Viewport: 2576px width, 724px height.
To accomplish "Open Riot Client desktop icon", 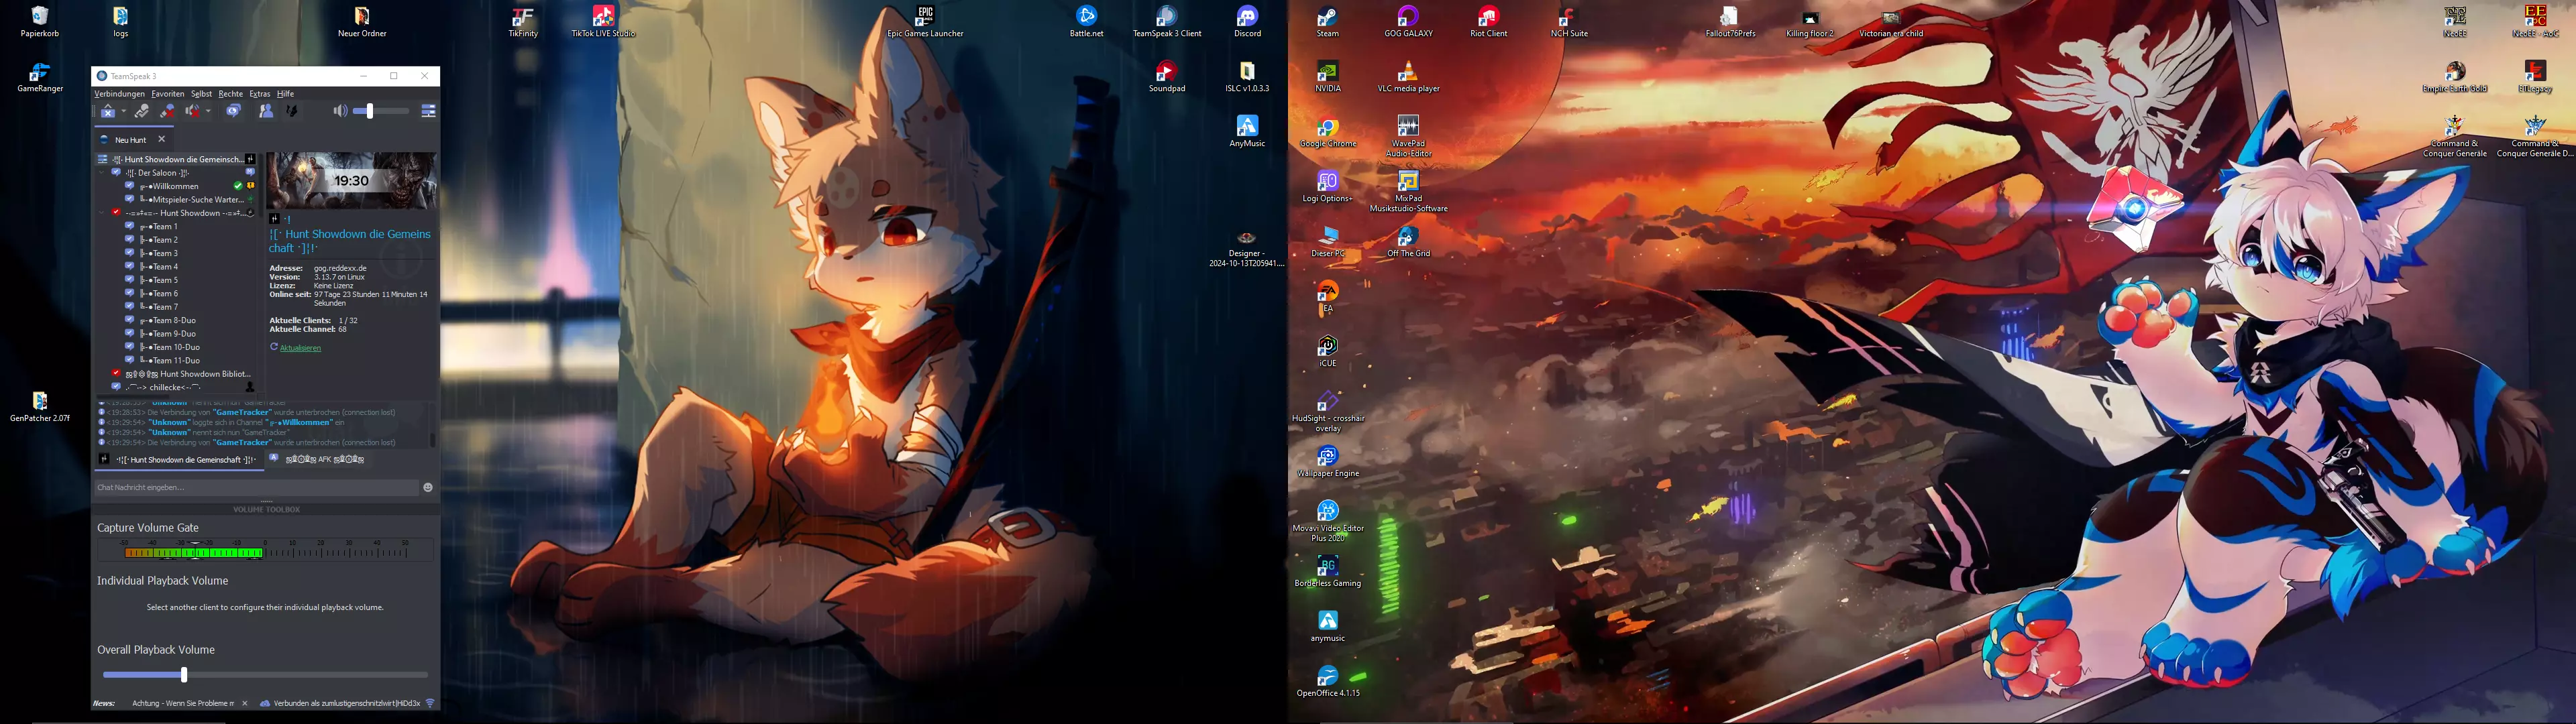I will click(x=1488, y=22).
